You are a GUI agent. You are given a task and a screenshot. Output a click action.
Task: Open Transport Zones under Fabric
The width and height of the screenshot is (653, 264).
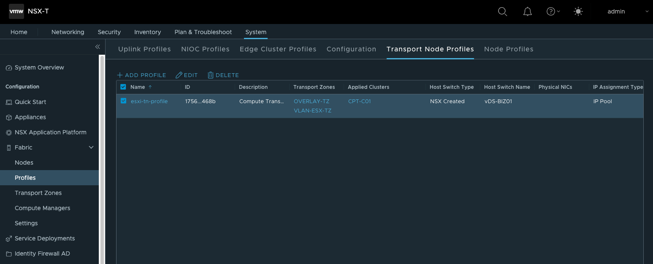click(38, 193)
